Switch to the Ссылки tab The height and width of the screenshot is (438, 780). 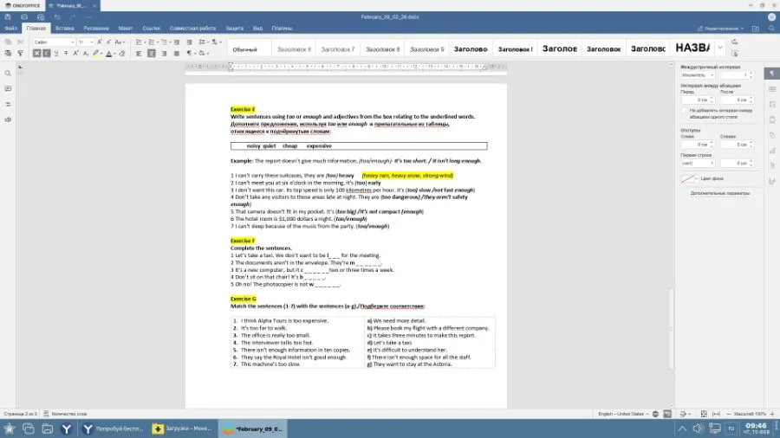[x=151, y=29]
